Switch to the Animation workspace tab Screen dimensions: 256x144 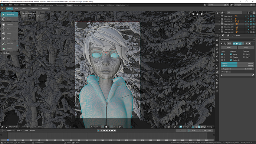click(x=50, y=5)
